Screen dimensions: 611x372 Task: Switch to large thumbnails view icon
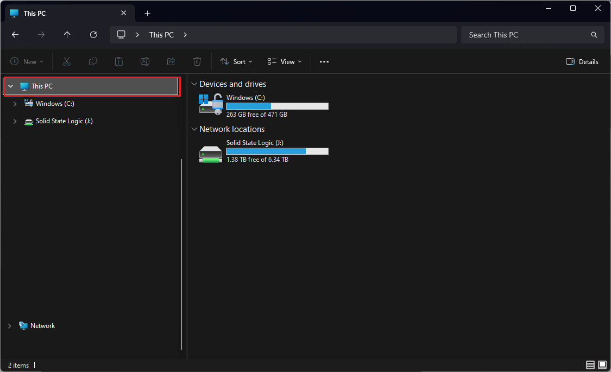pyautogui.click(x=602, y=365)
